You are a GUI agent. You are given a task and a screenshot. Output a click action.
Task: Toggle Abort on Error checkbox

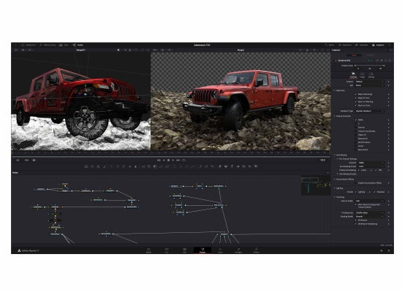coord(356,105)
